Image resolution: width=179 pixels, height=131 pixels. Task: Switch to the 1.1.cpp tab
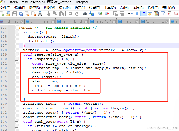tap(129, 22)
